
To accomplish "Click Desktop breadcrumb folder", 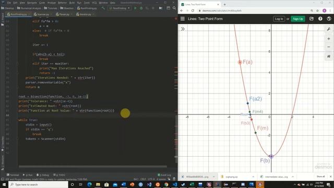I will [8, 8].
